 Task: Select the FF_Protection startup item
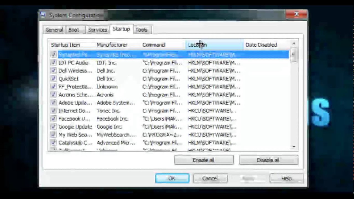(x=169, y=87)
